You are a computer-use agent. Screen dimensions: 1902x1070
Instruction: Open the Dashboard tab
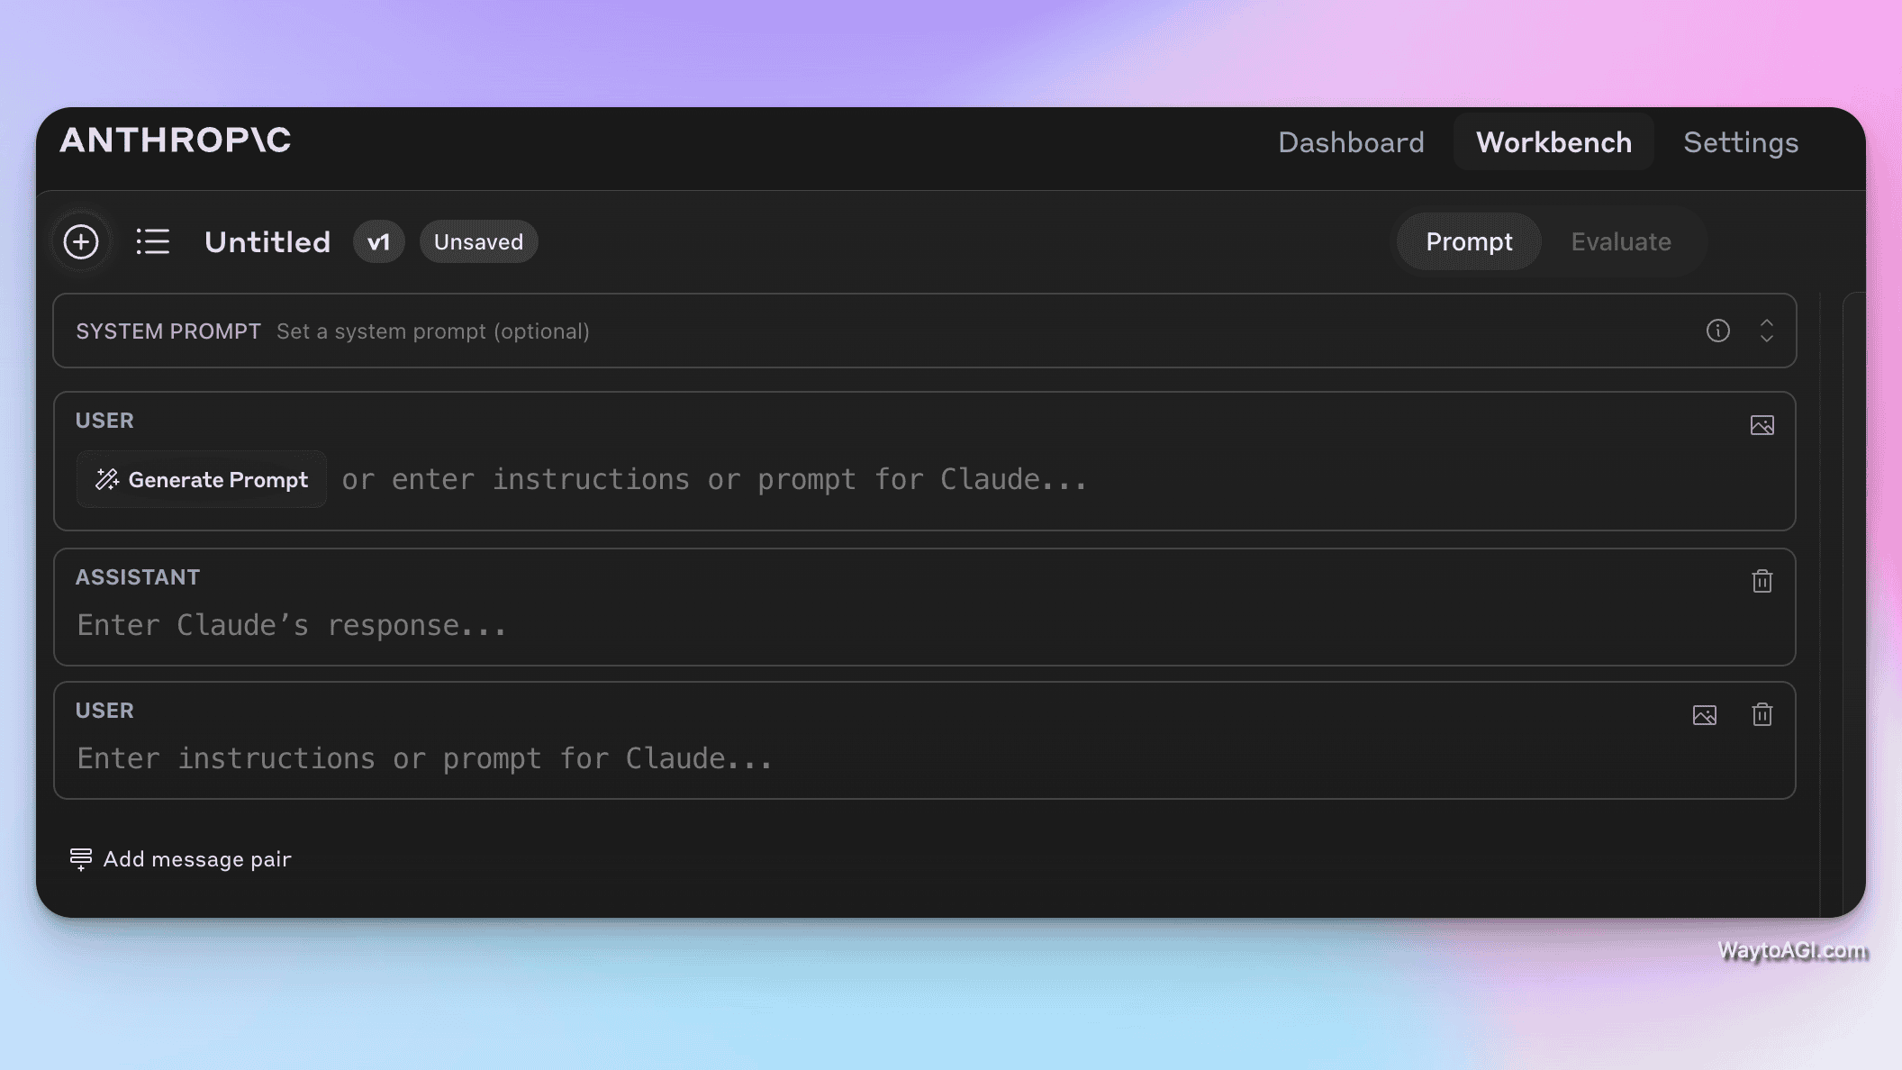click(x=1351, y=142)
